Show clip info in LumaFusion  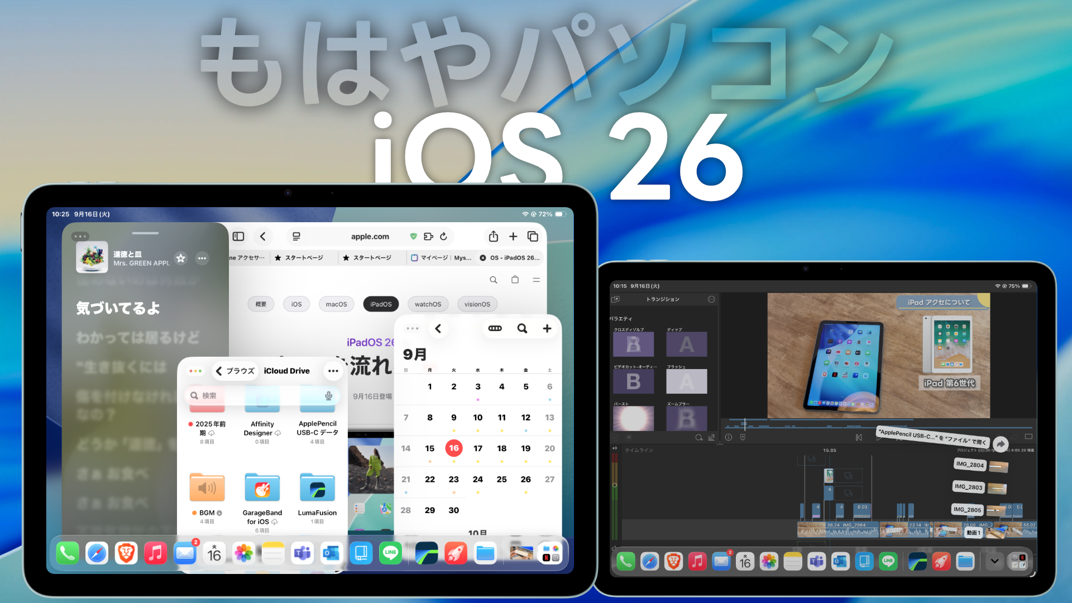point(729,438)
